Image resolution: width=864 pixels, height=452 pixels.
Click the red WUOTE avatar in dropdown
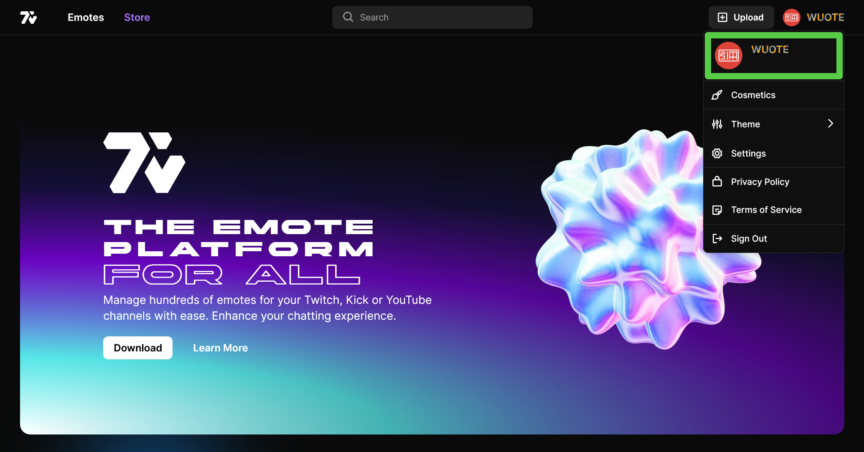point(729,56)
